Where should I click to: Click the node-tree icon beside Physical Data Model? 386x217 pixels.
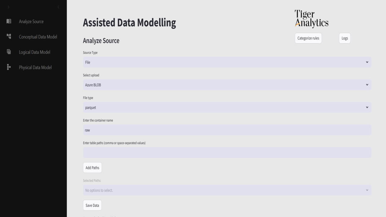[9, 67]
